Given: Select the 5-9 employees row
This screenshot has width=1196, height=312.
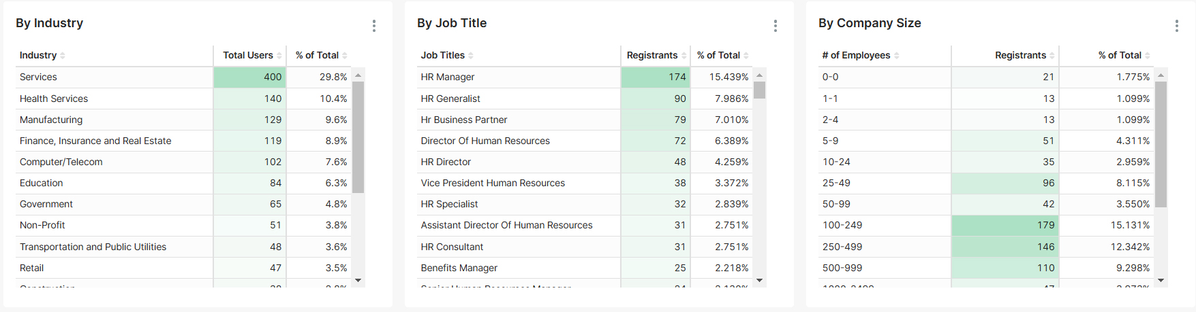Looking at the screenshot, I should click(x=987, y=141).
